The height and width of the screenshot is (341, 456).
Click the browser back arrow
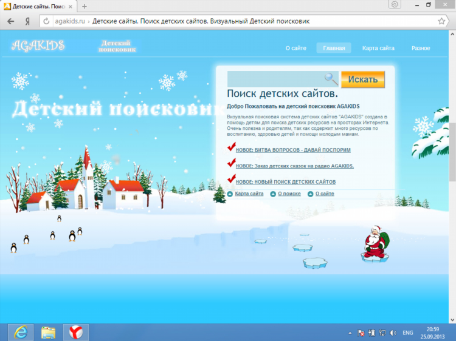11,21
